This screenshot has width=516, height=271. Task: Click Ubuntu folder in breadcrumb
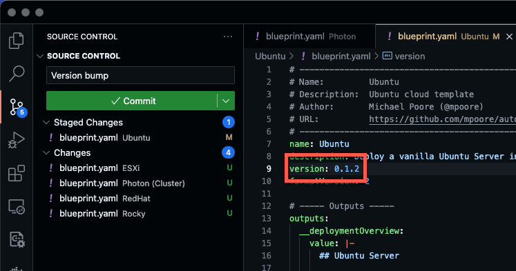[x=270, y=56]
